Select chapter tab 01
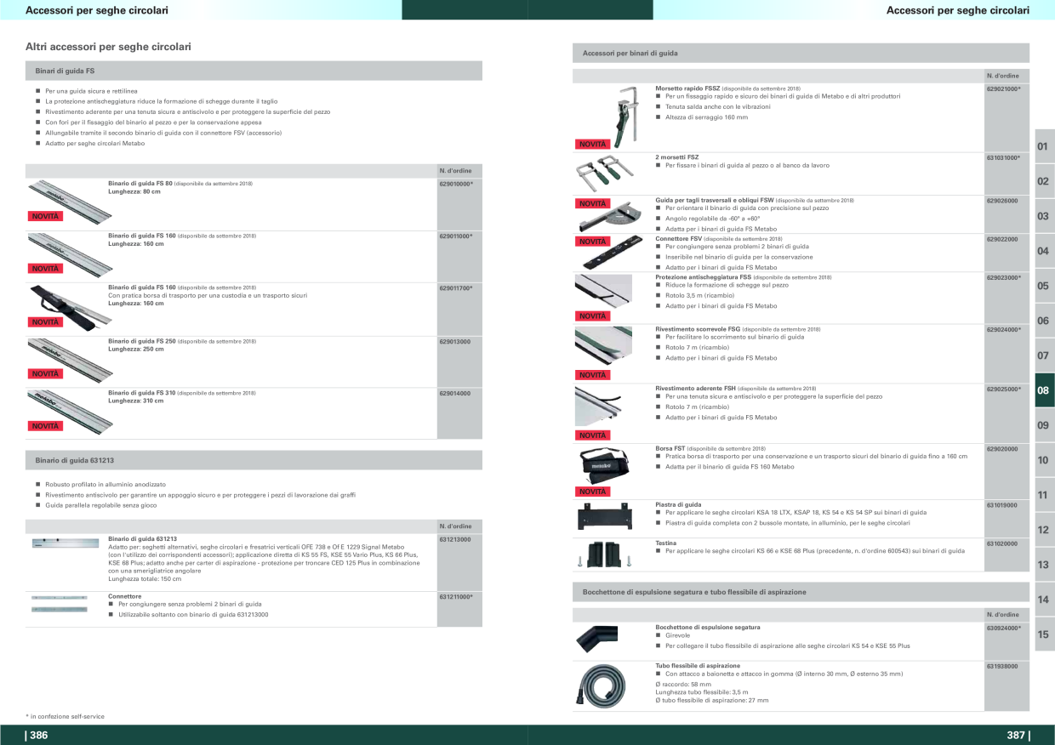Image resolution: width=1055 pixels, height=745 pixels. [x=1043, y=146]
